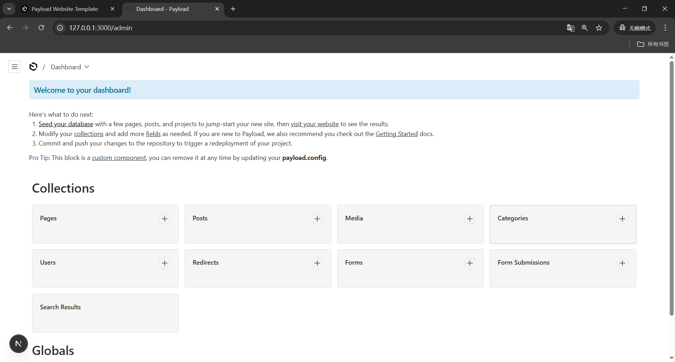Screen dimensions: 675x362
Task: Open the all bookmarks folder
Action: click(x=653, y=44)
